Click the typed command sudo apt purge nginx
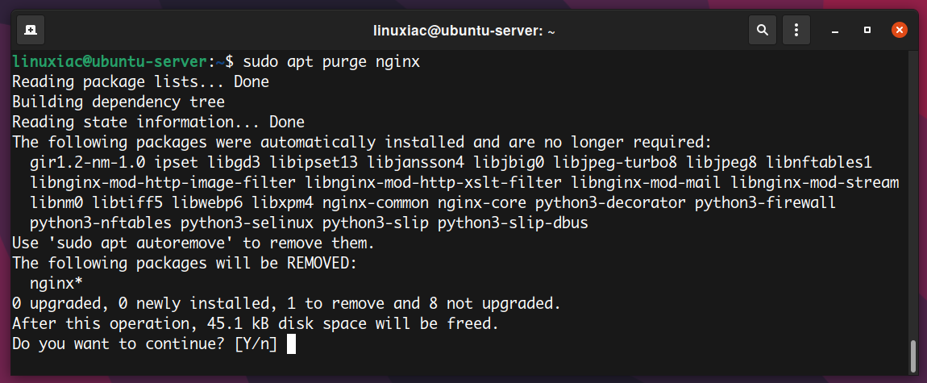 [x=331, y=61]
